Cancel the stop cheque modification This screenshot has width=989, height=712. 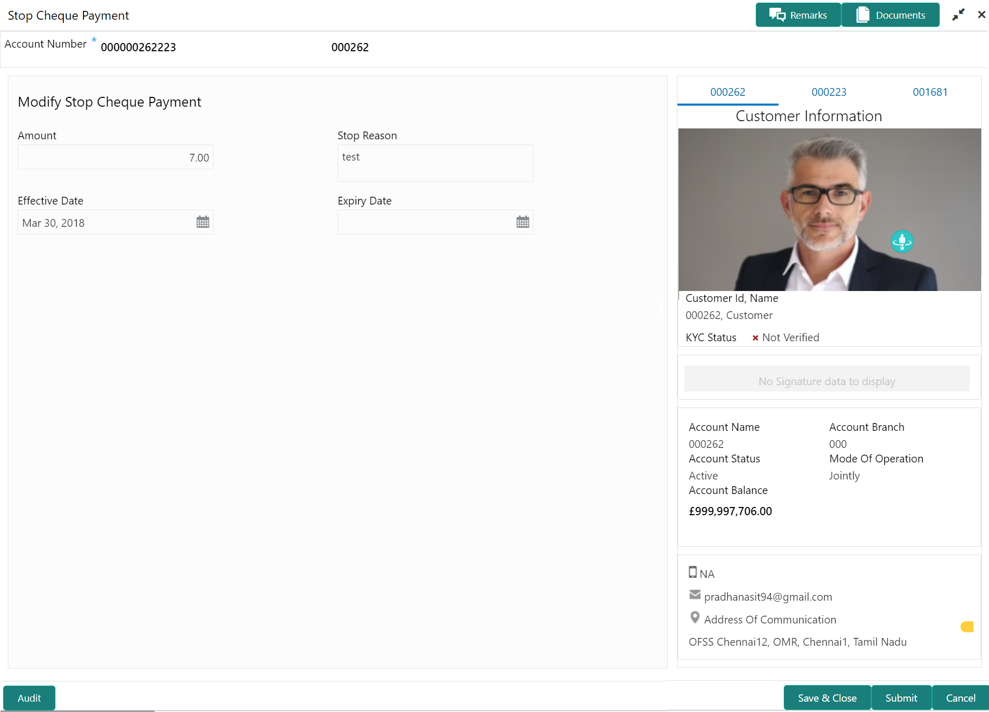point(960,698)
